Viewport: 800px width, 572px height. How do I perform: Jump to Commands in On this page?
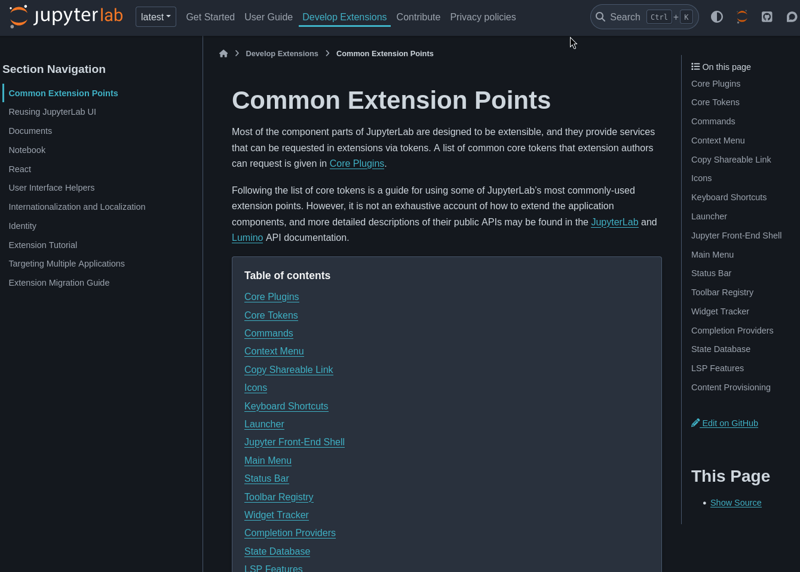coord(713,121)
